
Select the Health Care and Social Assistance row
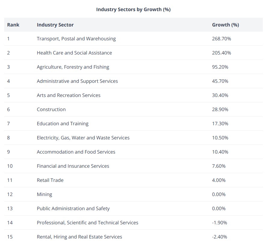(74, 53)
